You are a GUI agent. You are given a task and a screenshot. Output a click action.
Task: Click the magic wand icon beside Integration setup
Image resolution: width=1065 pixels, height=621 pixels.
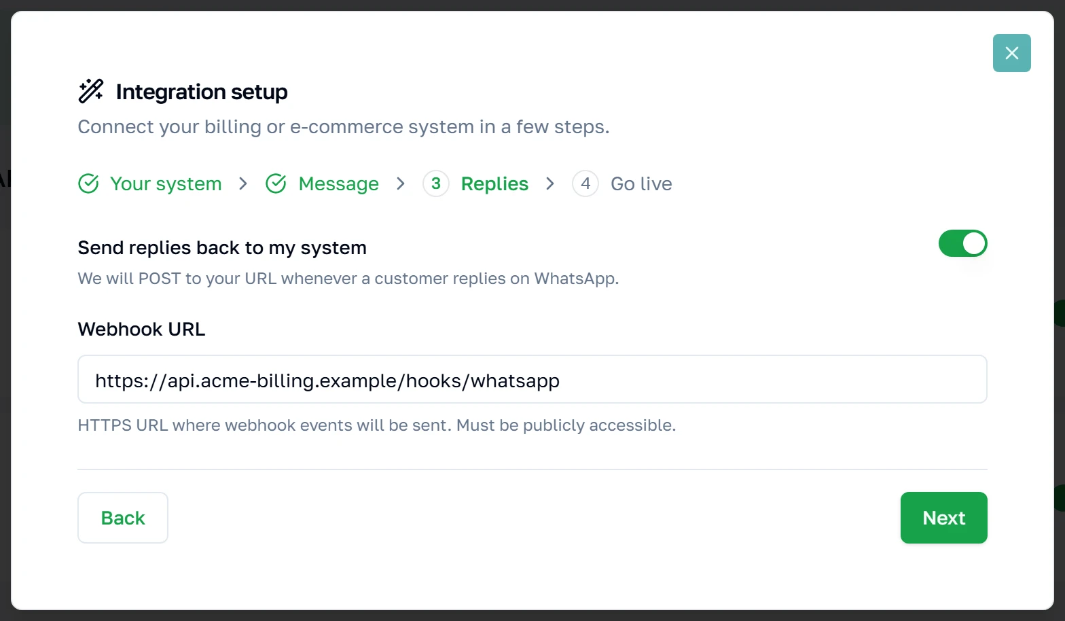(90, 91)
